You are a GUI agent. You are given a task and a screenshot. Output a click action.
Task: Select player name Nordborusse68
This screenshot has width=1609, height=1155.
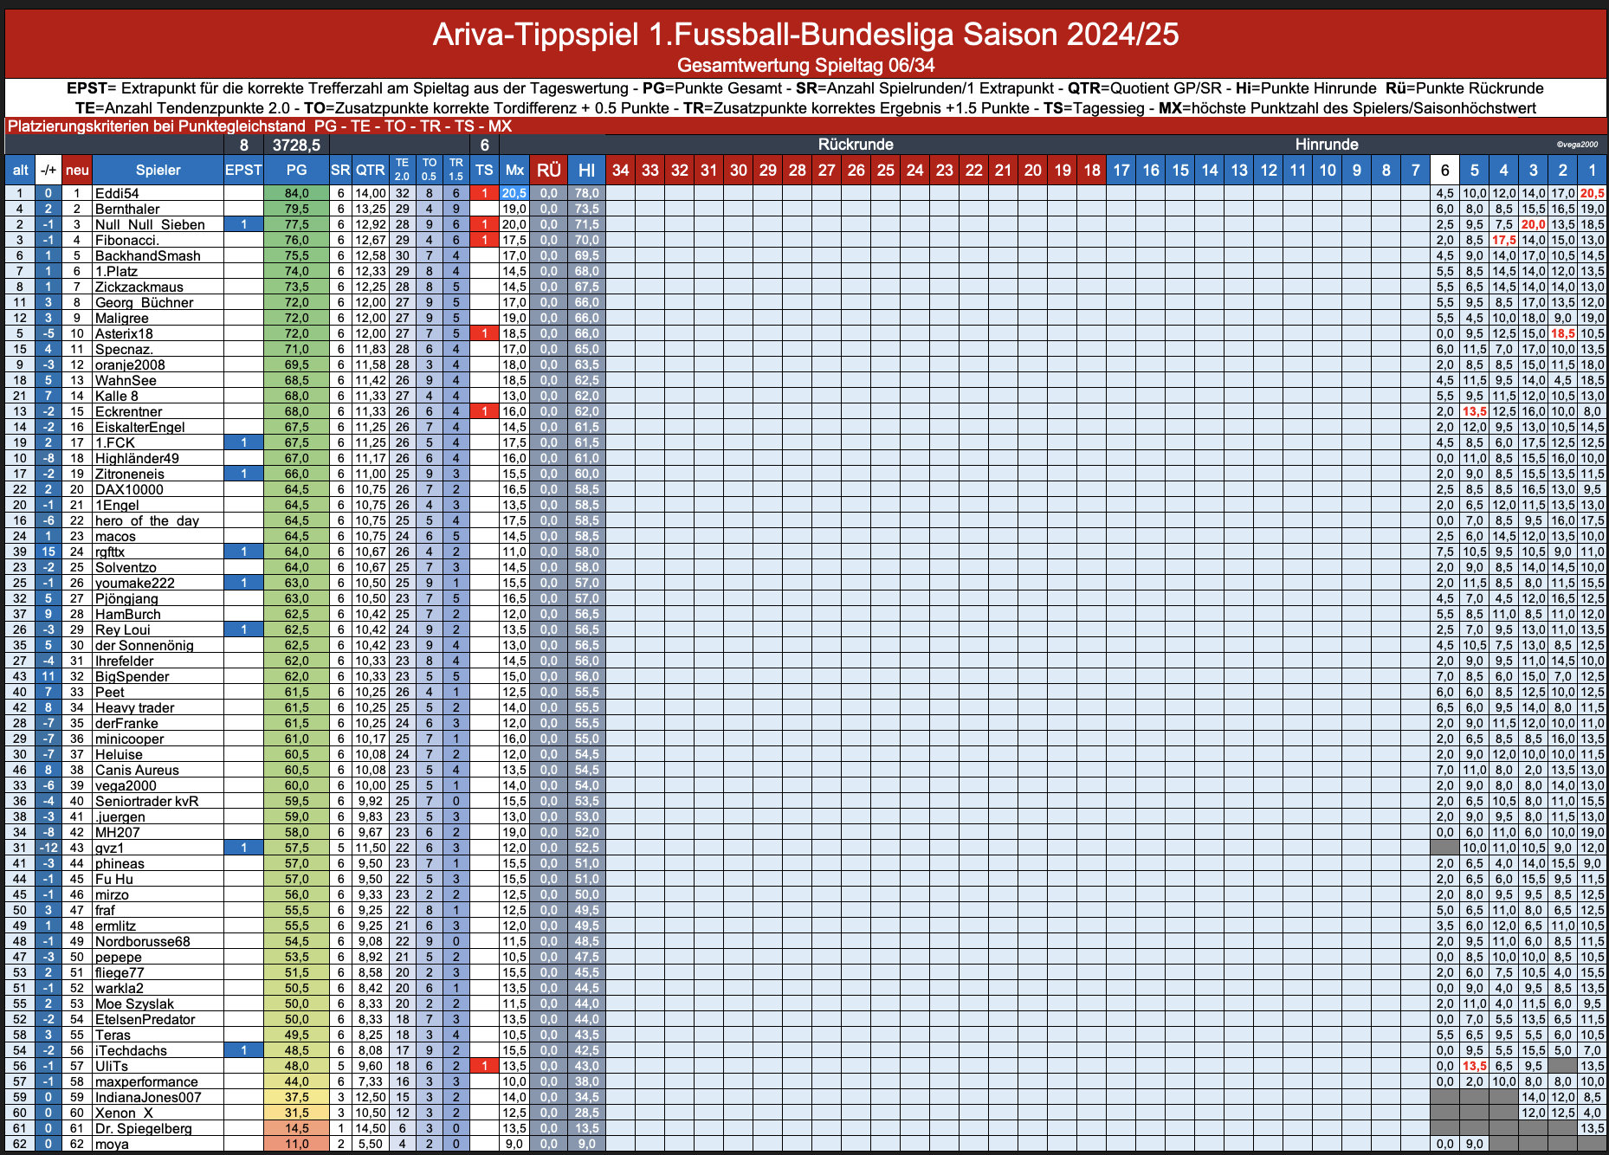(142, 941)
